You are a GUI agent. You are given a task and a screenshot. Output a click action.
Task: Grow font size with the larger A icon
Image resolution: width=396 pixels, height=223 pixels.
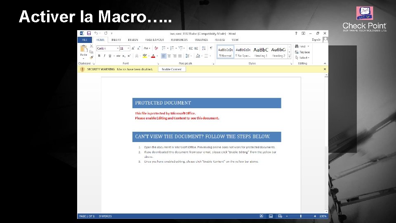click(133, 48)
